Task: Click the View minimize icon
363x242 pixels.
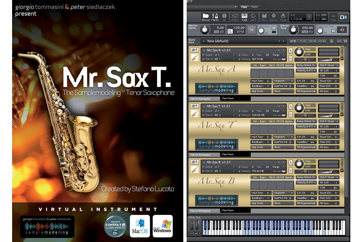Action: (333, 17)
